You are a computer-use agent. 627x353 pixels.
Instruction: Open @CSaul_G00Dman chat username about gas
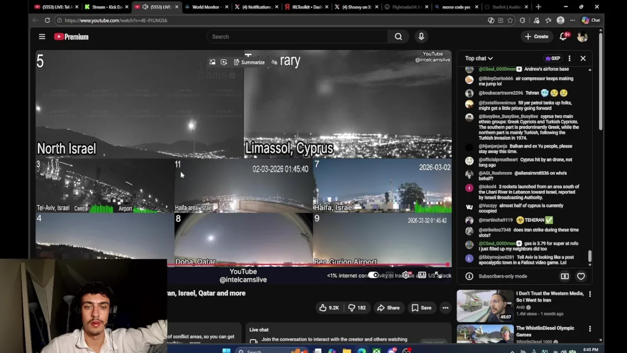tap(497, 244)
